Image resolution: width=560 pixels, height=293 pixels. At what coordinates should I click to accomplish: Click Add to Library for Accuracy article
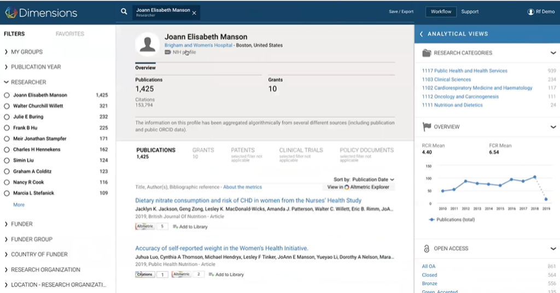point(226,274)
